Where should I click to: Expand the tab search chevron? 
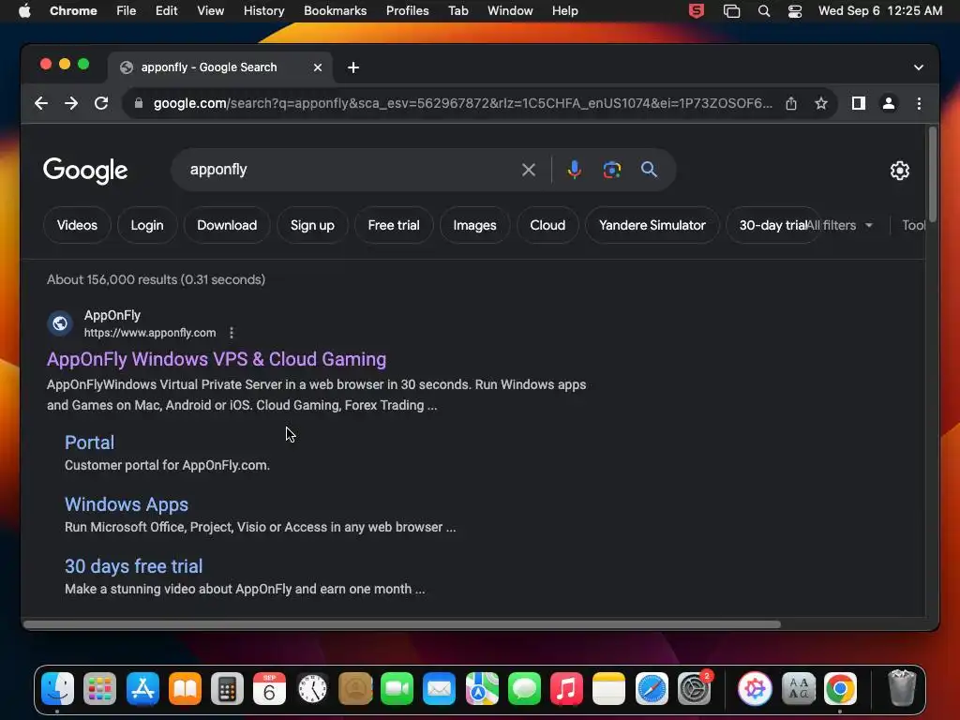tap(919, 67)
